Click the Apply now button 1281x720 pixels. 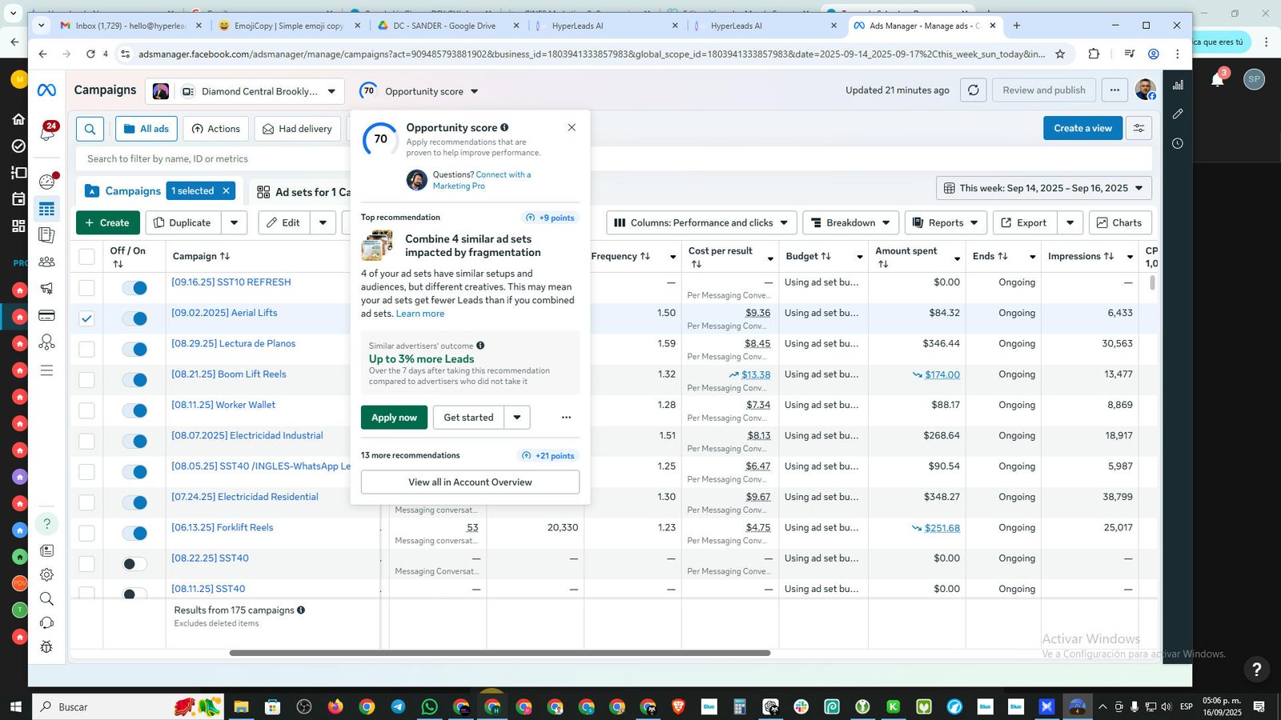[394, 418]
